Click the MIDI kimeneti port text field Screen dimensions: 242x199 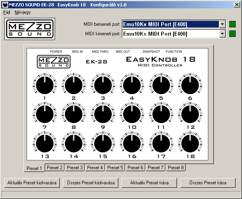click(171, 34)
